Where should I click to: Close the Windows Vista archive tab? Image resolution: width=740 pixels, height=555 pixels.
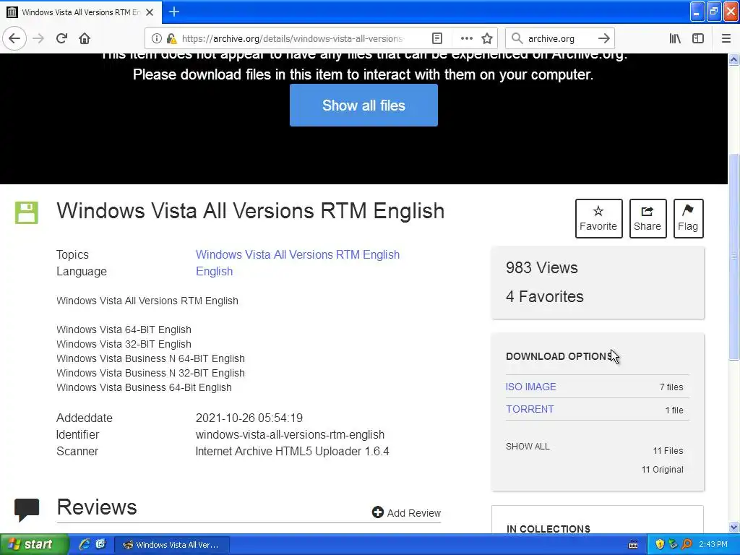(150, 12)
